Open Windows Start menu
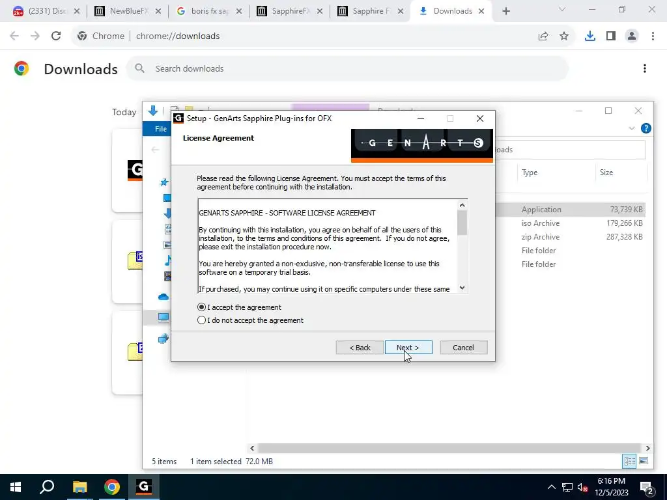Image resolution: width=667 pixels, height=500 pixels. (16, 487)
